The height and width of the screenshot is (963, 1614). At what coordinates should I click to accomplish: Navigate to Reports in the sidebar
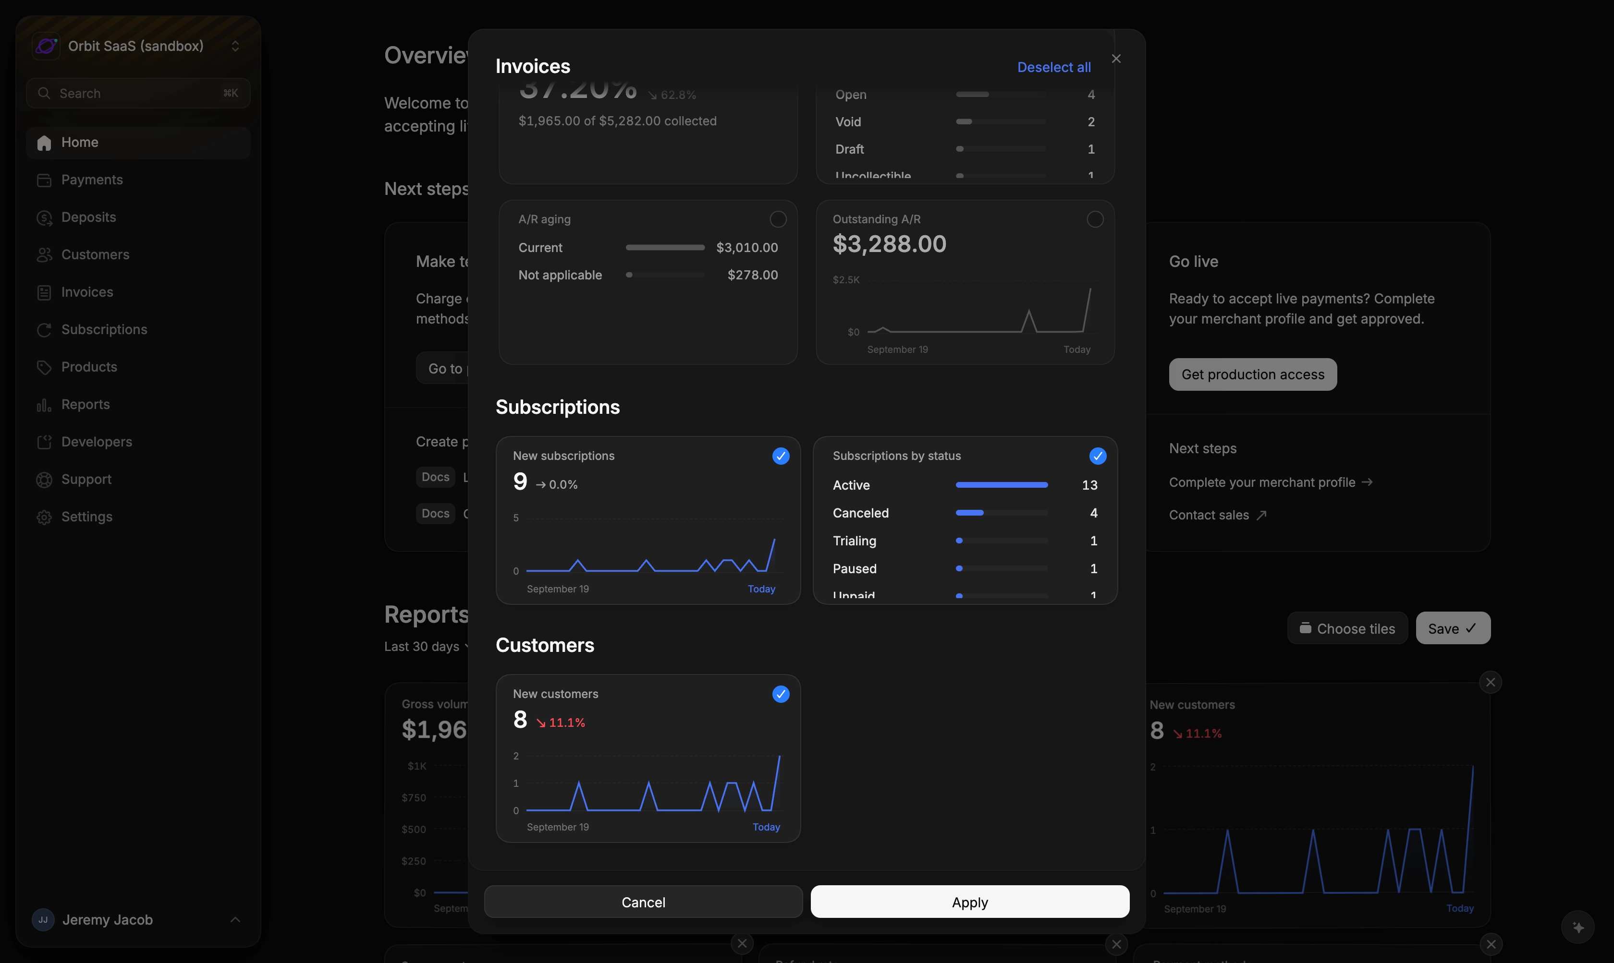pyautogui.click(x=138, y=404)
